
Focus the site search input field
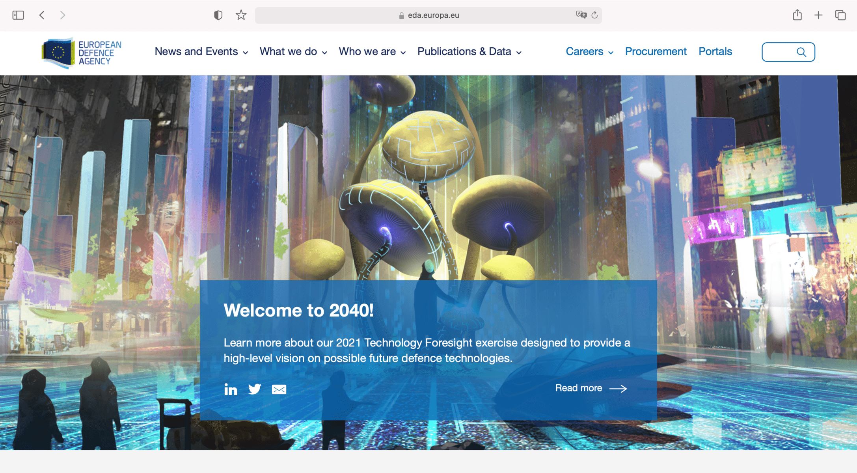click(x=788, y=52)
